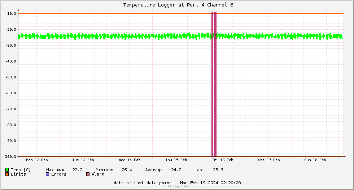
Task: Click the -10.0 y-axis label
Action: pyautogui.click(x=11, y=14)
